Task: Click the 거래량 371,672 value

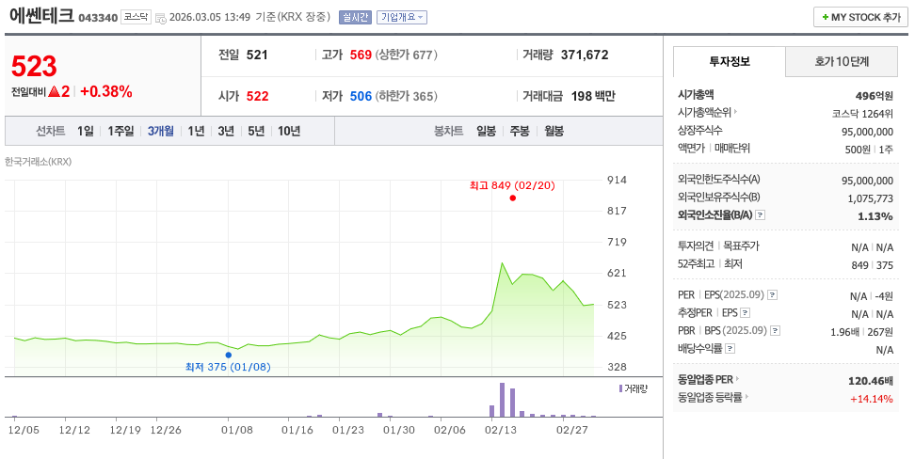Action: point(585,55)
